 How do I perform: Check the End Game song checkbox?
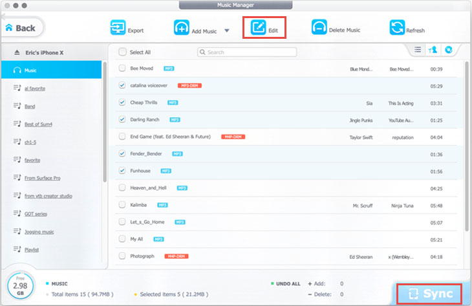(x=122, y=137)
